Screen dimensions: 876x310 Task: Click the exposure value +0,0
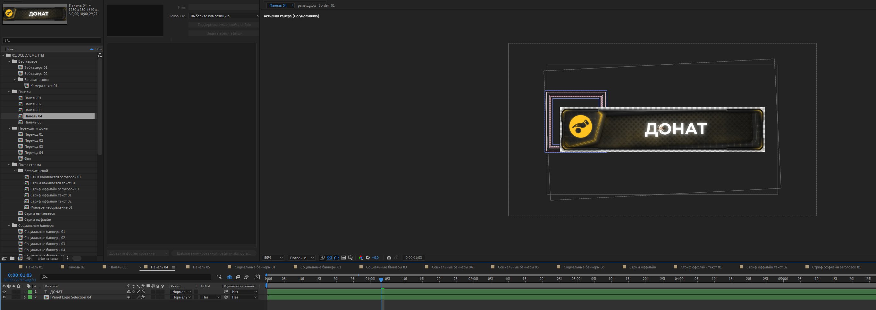pyautogui.click(x=375, y=258)
